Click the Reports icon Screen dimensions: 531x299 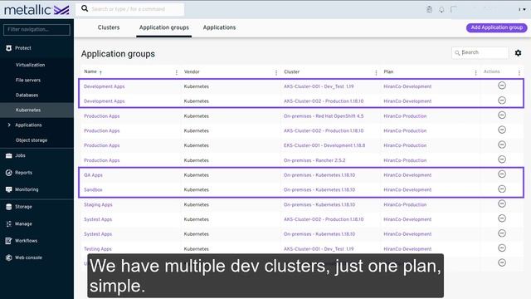pos(9,173)
